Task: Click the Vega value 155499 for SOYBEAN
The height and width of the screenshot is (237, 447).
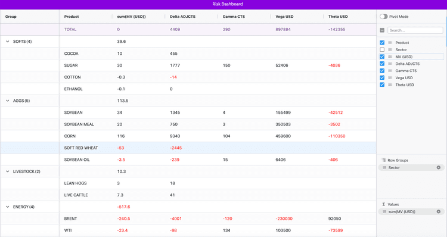Action: pos(283,113)
